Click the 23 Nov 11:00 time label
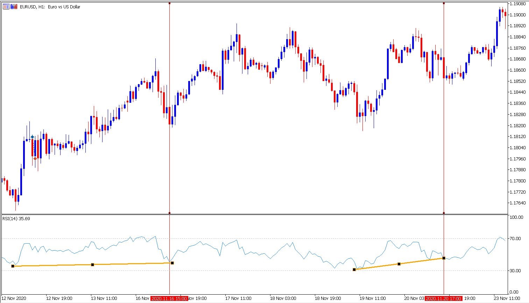Viewport: 529px width, 303px height. tap(507, 298)
